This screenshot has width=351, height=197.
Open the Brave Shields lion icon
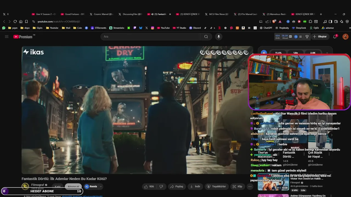point(274,22)
